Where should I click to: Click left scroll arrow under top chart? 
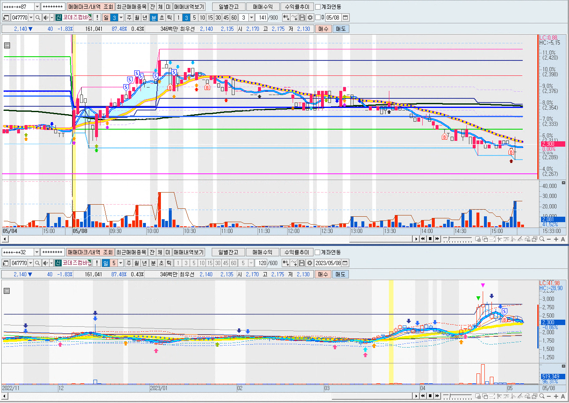5,239
